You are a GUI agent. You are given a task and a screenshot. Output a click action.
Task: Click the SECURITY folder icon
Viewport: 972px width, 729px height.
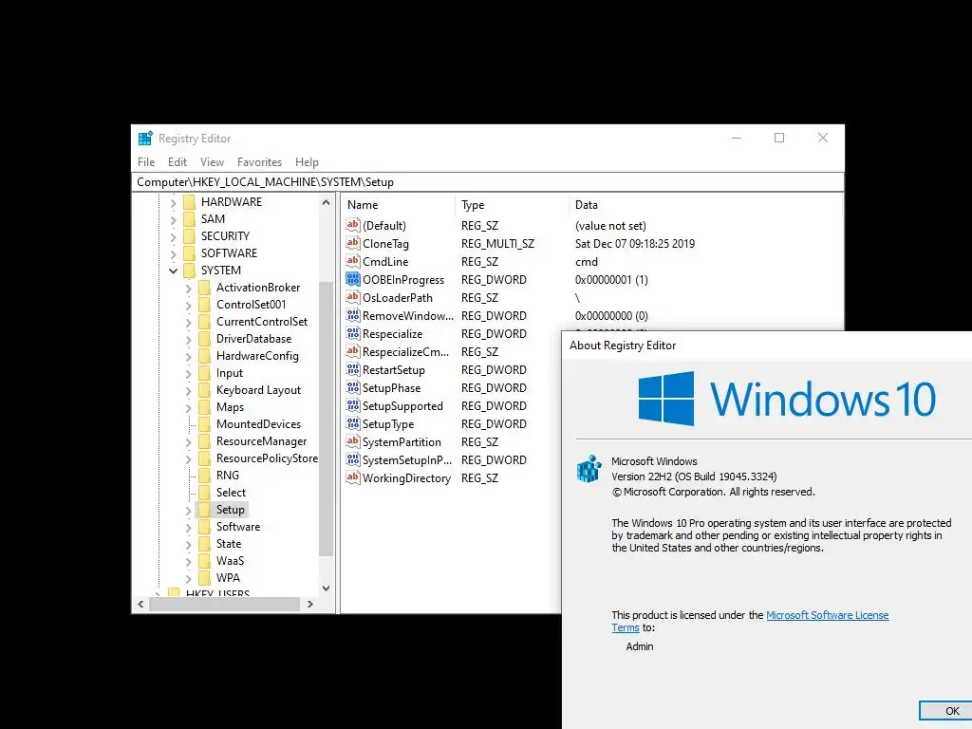(x=190, y=236)
